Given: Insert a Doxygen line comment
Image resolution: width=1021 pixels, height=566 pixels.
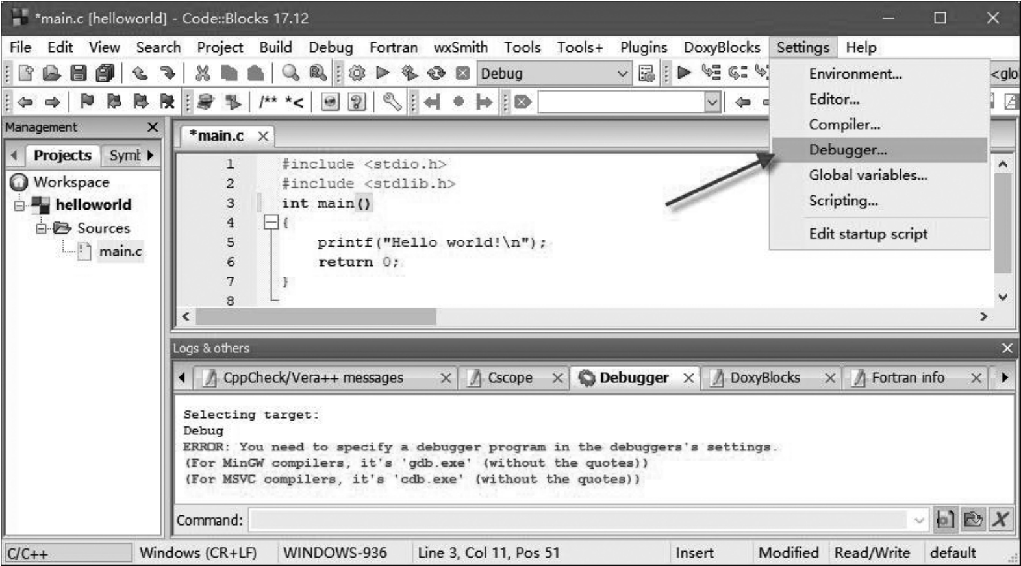Looking at the screenshot, I should point(294,101).
